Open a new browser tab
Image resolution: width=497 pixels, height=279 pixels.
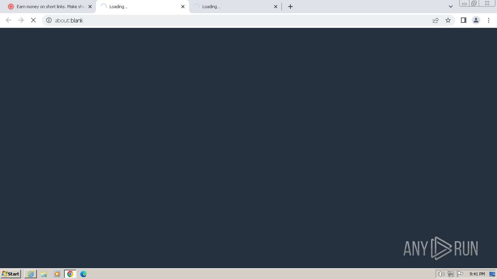tap(290, 7)
